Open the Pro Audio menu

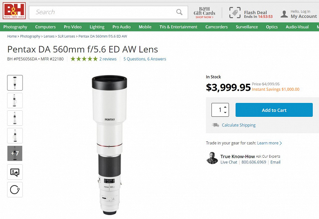point(121,27)
